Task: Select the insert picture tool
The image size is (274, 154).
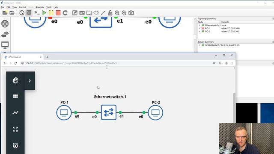Action: [x=82, y=13]
